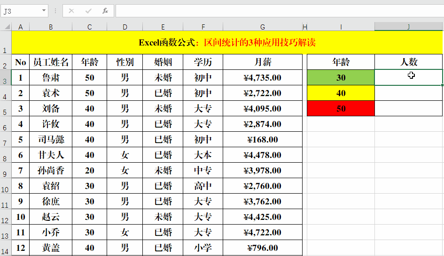The width and height of the screenshot is (444, 256).
Task: Click the 性别 header cell
Action: pyautogui.click(x=125, y=62)
